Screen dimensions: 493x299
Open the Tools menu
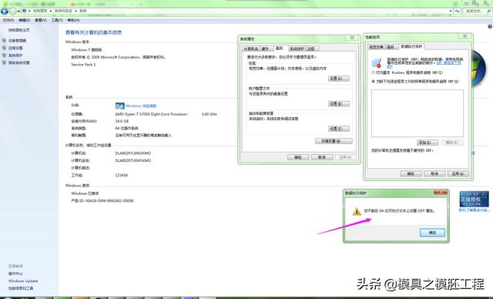tap(57, 20)
